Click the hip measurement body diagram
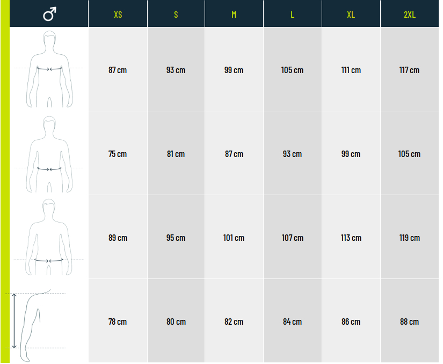 (49, 238)
